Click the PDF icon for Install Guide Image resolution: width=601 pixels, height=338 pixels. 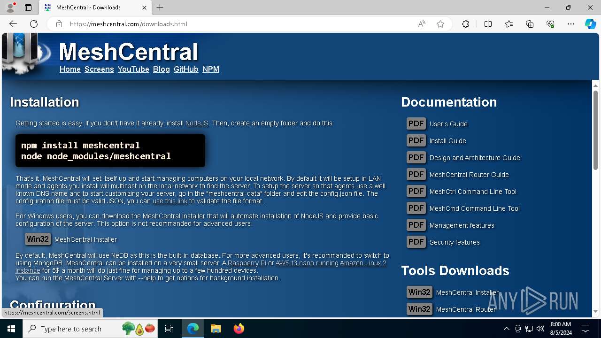[x=416, y=140]
